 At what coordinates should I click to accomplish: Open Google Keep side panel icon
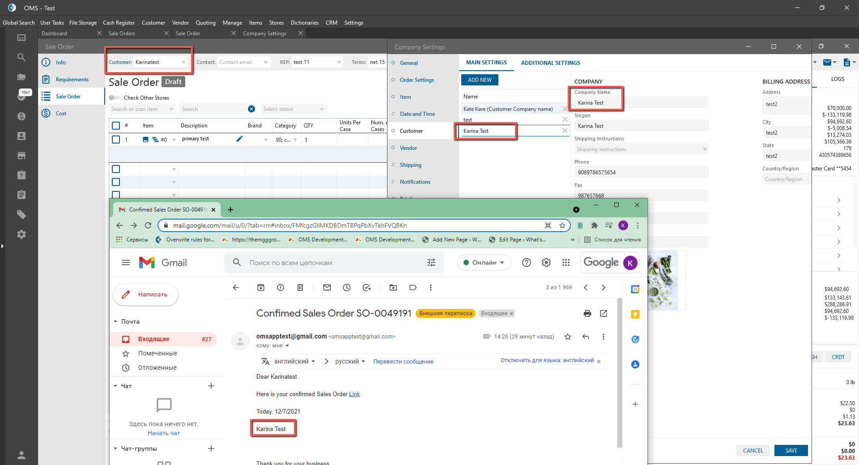point(635,314)
